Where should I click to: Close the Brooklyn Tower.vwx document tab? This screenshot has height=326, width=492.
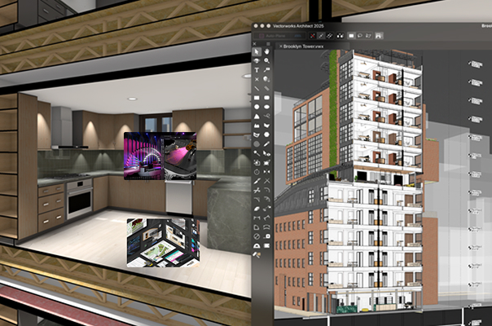(x=281, y=46)
